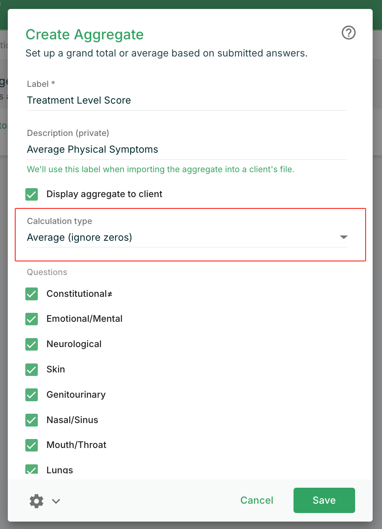This screenshot has height=529, width=382.
Task: Open the help question mark icon
Action: pos(348,33)
